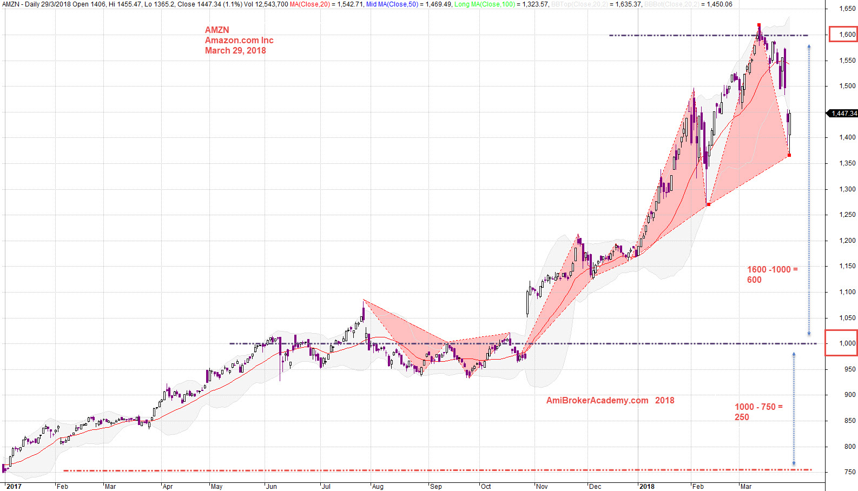Viewport: 858px width, 491px height.
Task: Click the 1,400 price axis label
Action: click(x=847, y=137)
